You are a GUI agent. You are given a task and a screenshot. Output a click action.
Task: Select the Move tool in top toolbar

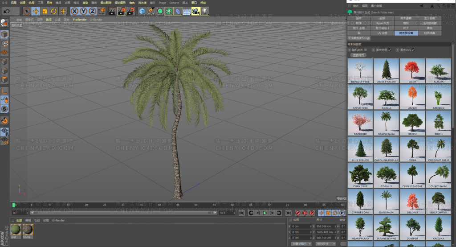point(36,11)
